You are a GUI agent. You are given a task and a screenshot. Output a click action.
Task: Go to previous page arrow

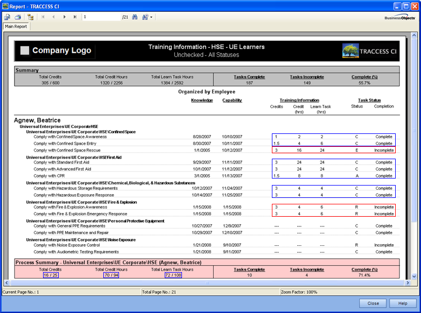(53, 17)
